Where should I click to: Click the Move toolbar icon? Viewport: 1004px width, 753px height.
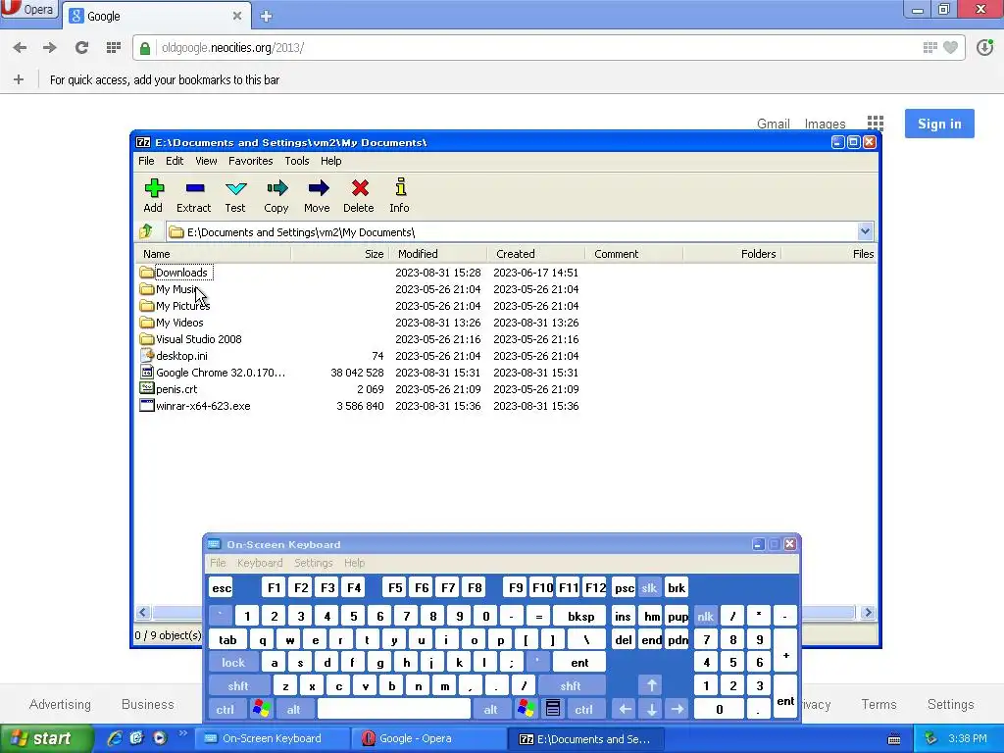coord(318,188)
